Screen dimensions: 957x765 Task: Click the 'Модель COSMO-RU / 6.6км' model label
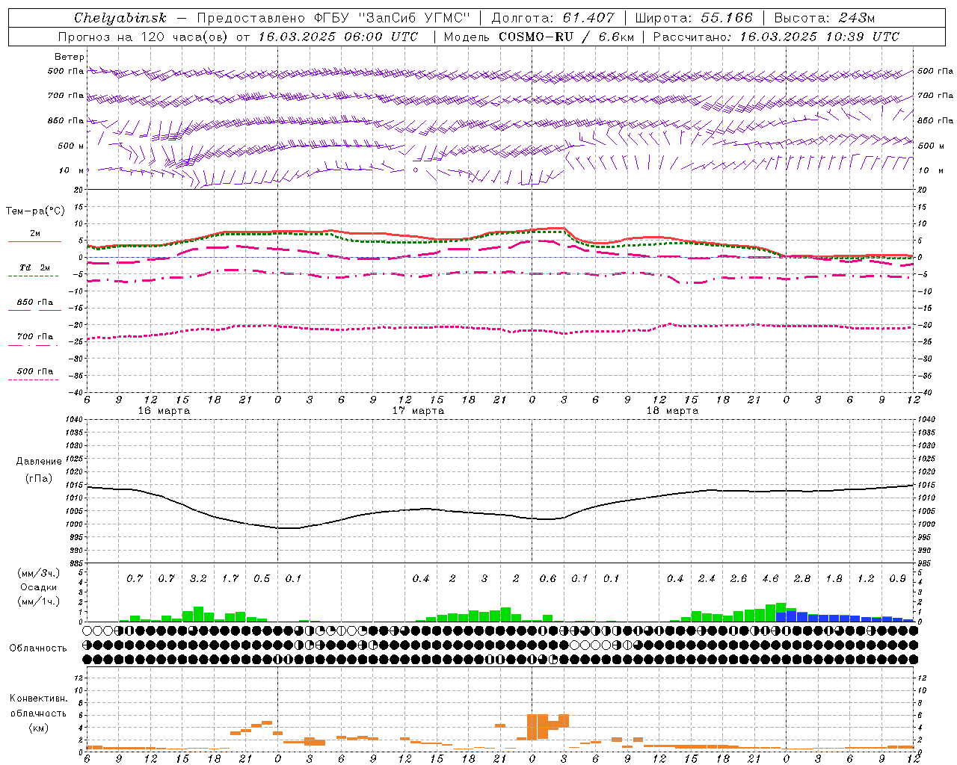(539, 37)
